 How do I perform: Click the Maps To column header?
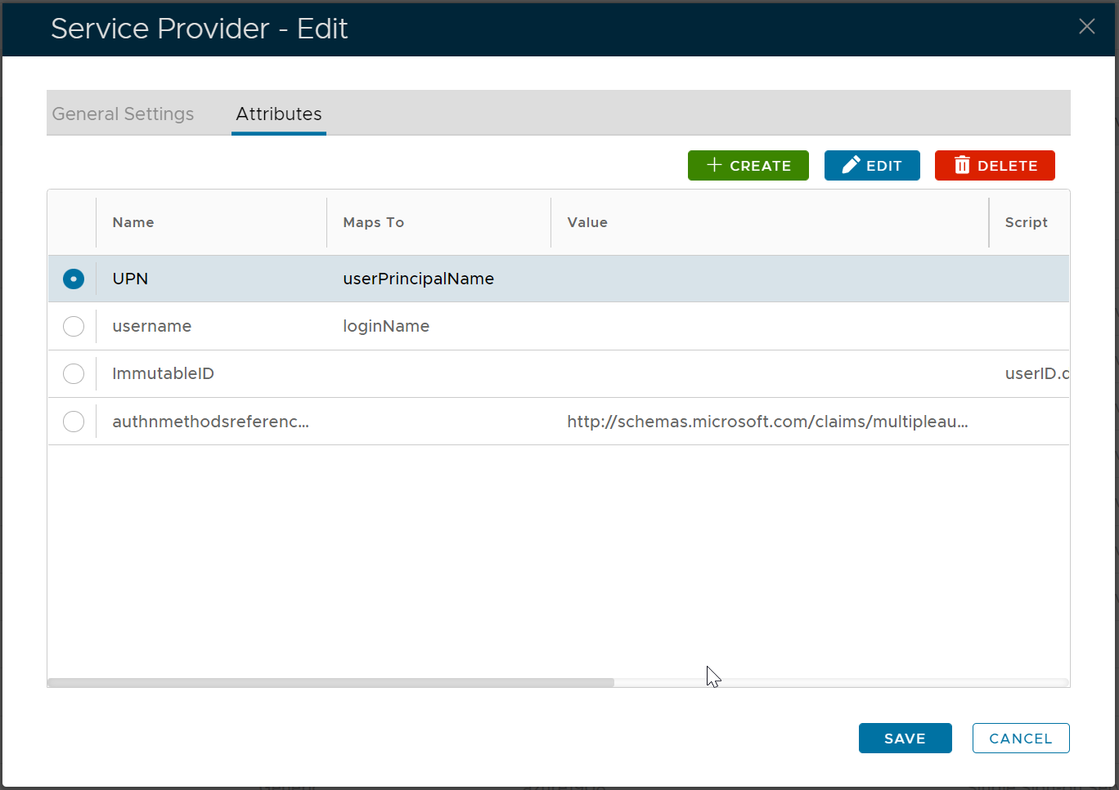coord(374,222)
